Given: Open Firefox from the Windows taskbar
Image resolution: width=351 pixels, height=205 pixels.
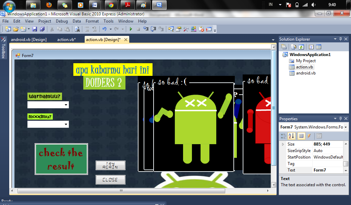Looking at the screenshot, I should [x=49, y=5].
